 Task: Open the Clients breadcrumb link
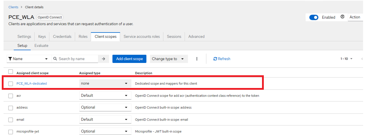point(13,7)
